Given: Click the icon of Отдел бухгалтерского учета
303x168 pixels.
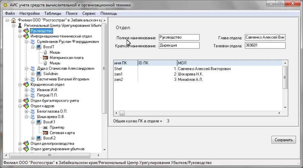Looking at the screenshot, I should pos(26,101).
